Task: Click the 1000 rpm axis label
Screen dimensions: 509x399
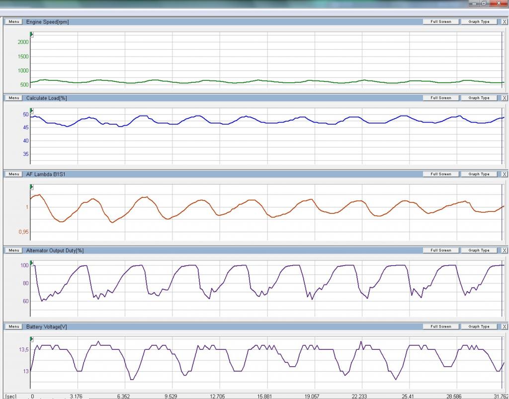Action: tap(23, 70)
